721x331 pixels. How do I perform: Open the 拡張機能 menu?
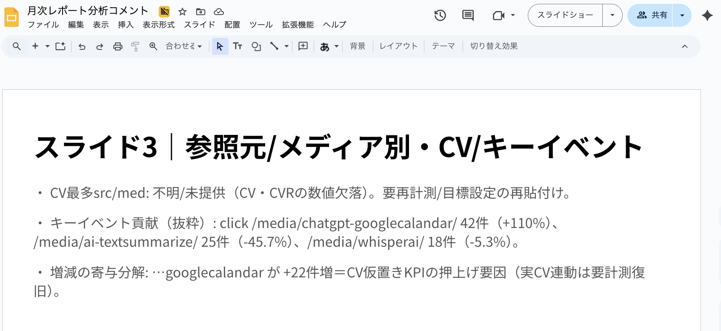(x=298, y=25)
